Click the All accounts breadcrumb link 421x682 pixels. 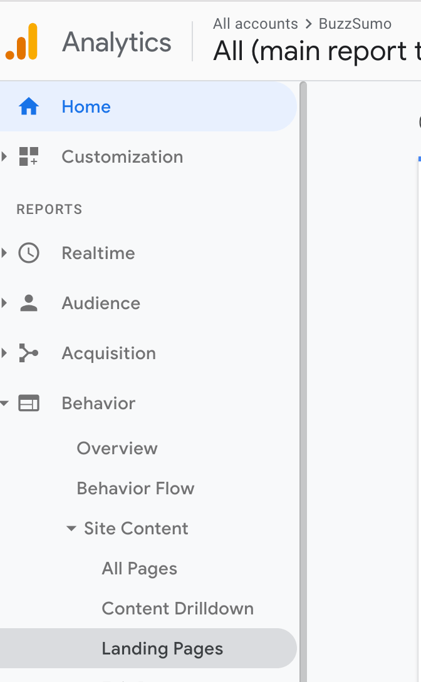[255, 24]
